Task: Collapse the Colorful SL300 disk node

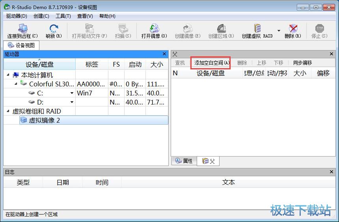Action: click(x=16, y=84)
